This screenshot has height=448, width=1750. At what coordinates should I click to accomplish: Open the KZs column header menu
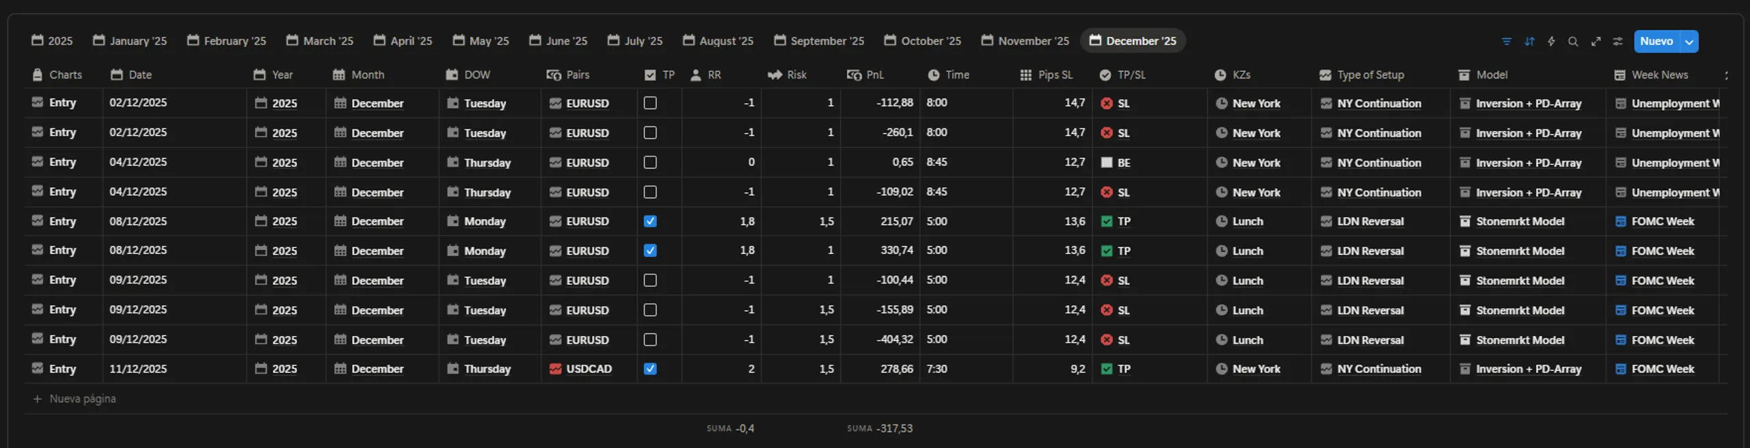pyautogui.click(x=1233, y=74)
